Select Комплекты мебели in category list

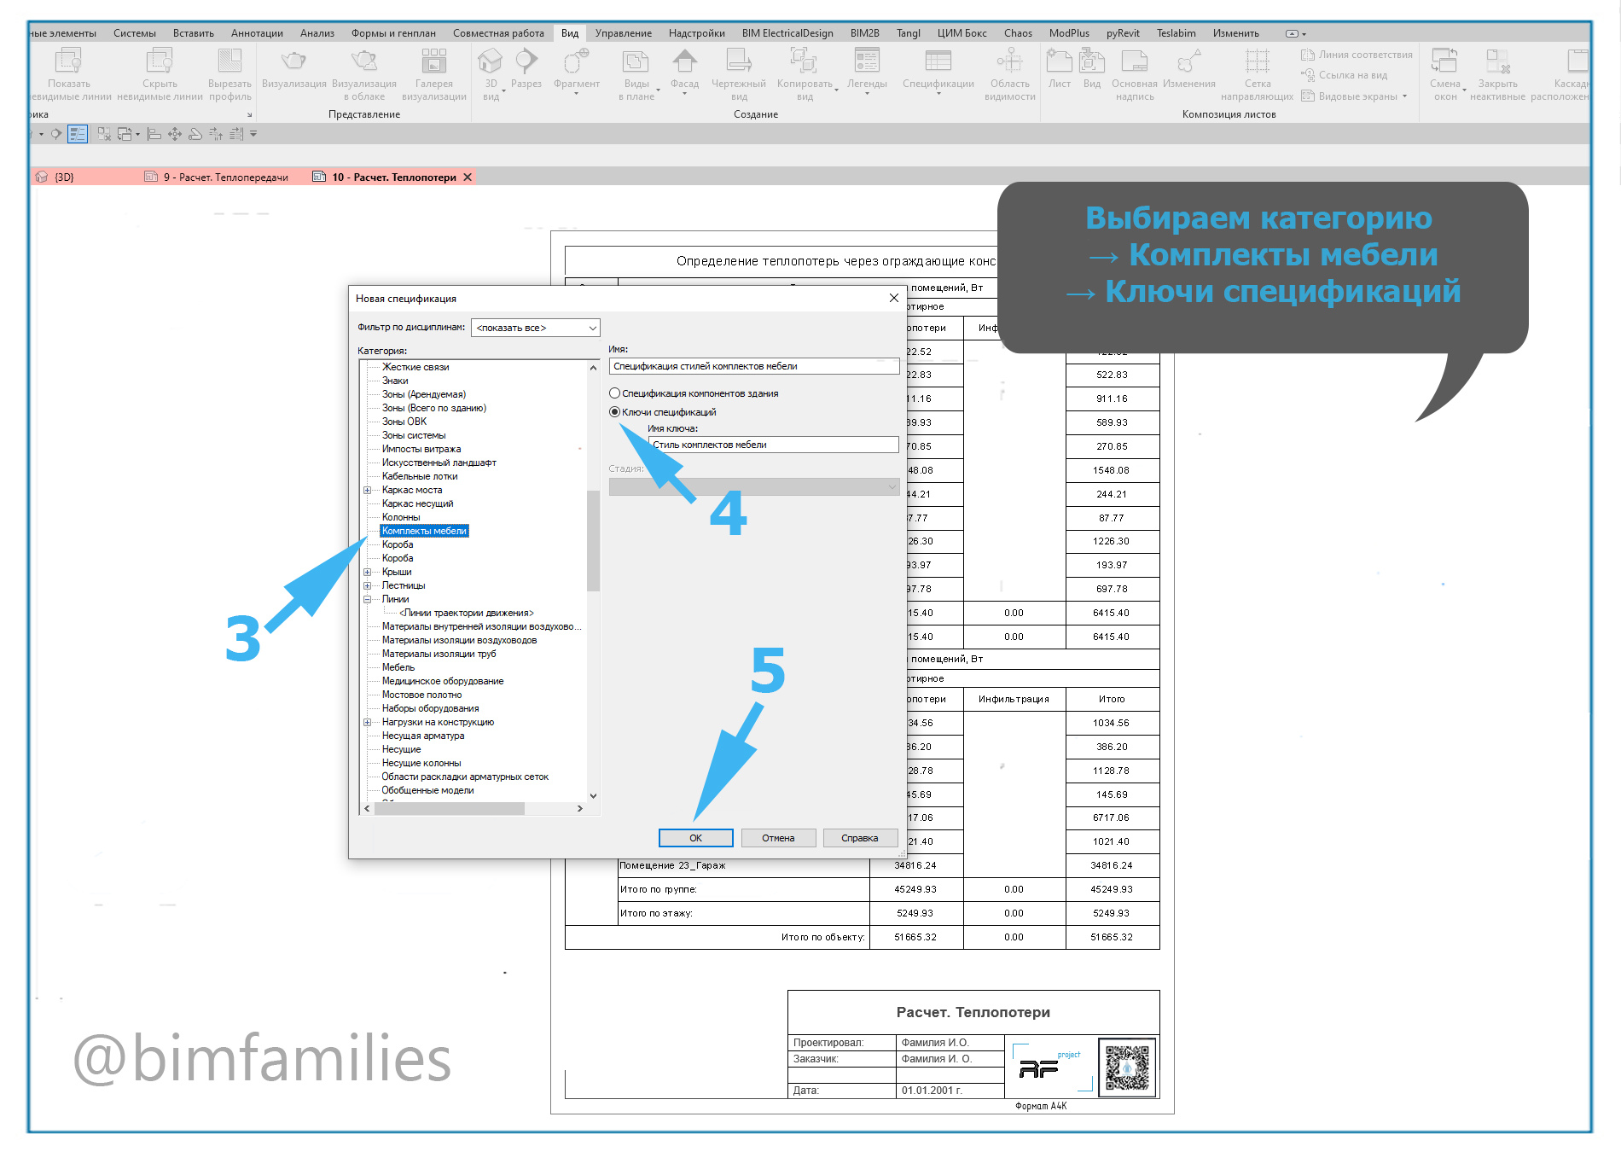pos(424,531)
